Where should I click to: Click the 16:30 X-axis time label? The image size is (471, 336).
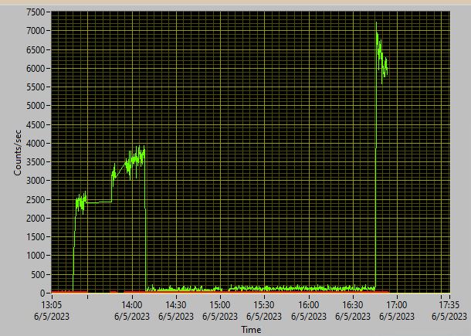tap(353, 305)
